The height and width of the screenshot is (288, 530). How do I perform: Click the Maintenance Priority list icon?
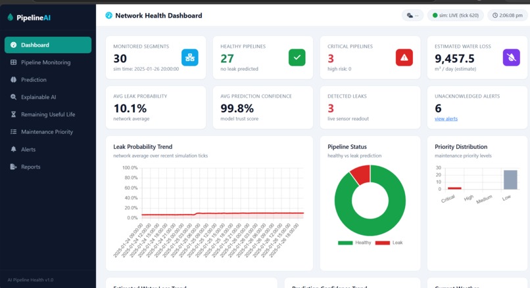(x=14, y=131)
